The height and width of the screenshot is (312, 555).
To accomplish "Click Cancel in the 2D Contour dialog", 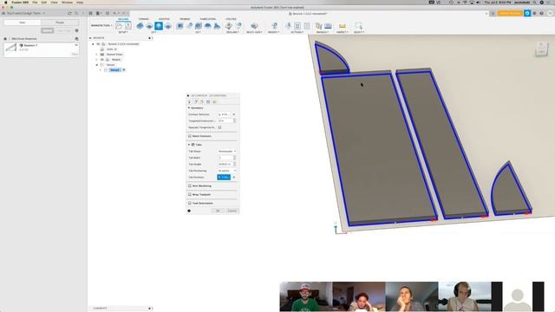I will [232, 211].
